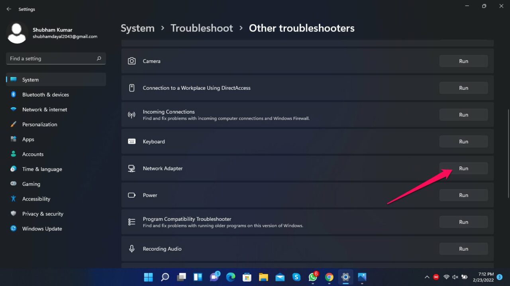Click into the Find a setting box
The image size is (510, 286).
click(52, 58)
